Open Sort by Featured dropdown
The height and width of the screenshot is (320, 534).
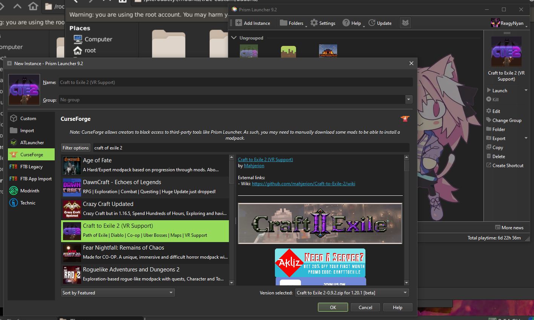pos(118,293)
